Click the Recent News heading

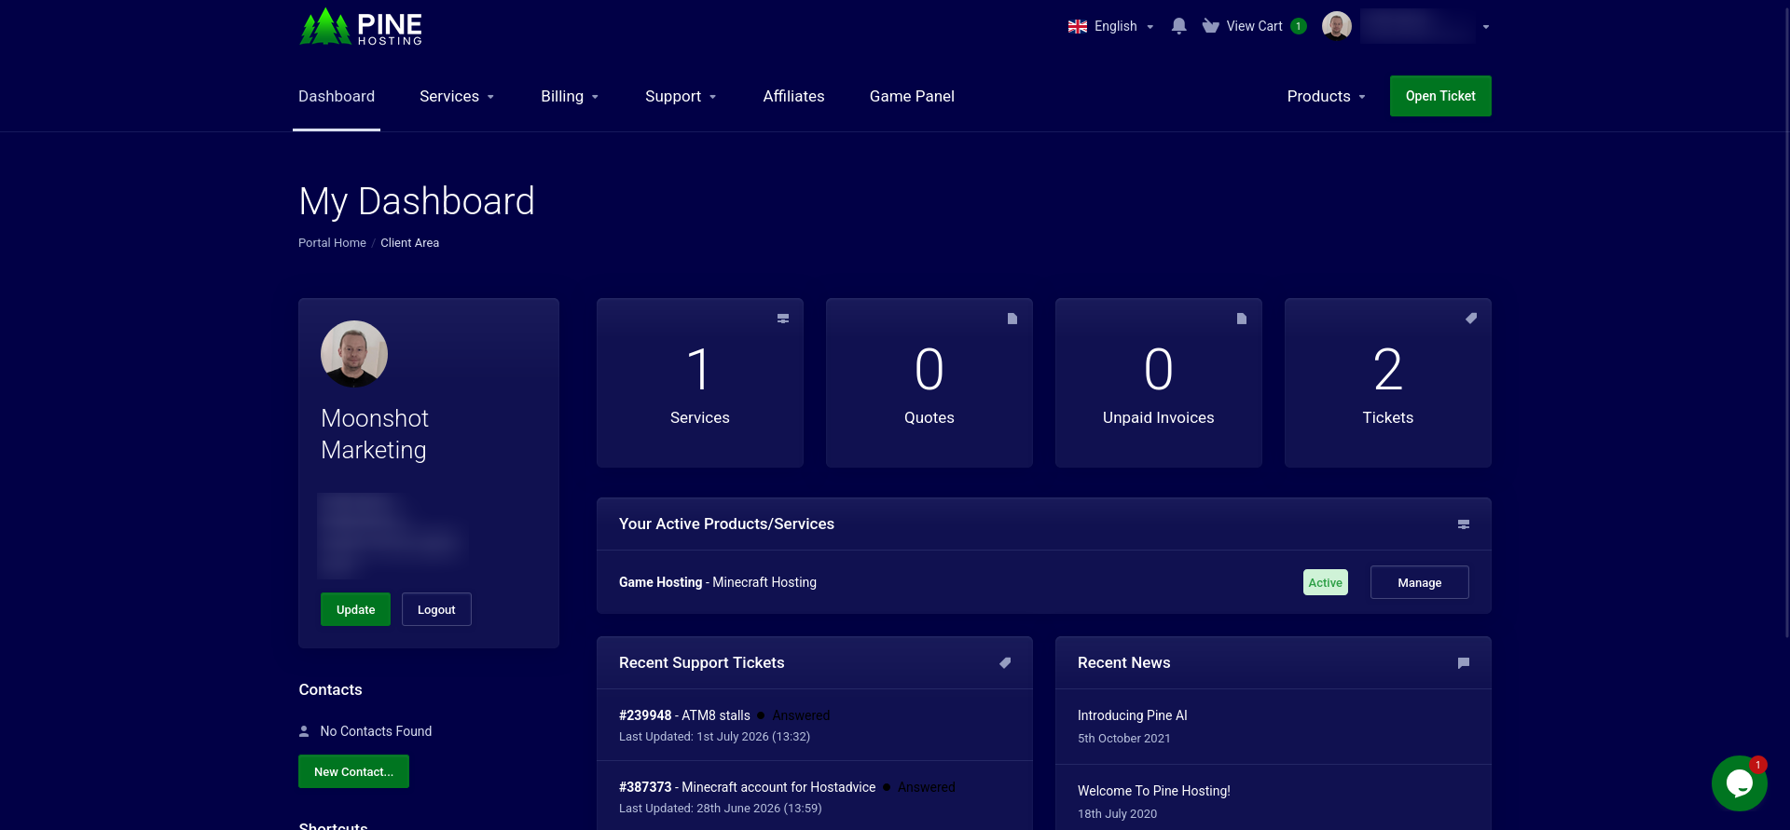click(x=1123, y=663)
